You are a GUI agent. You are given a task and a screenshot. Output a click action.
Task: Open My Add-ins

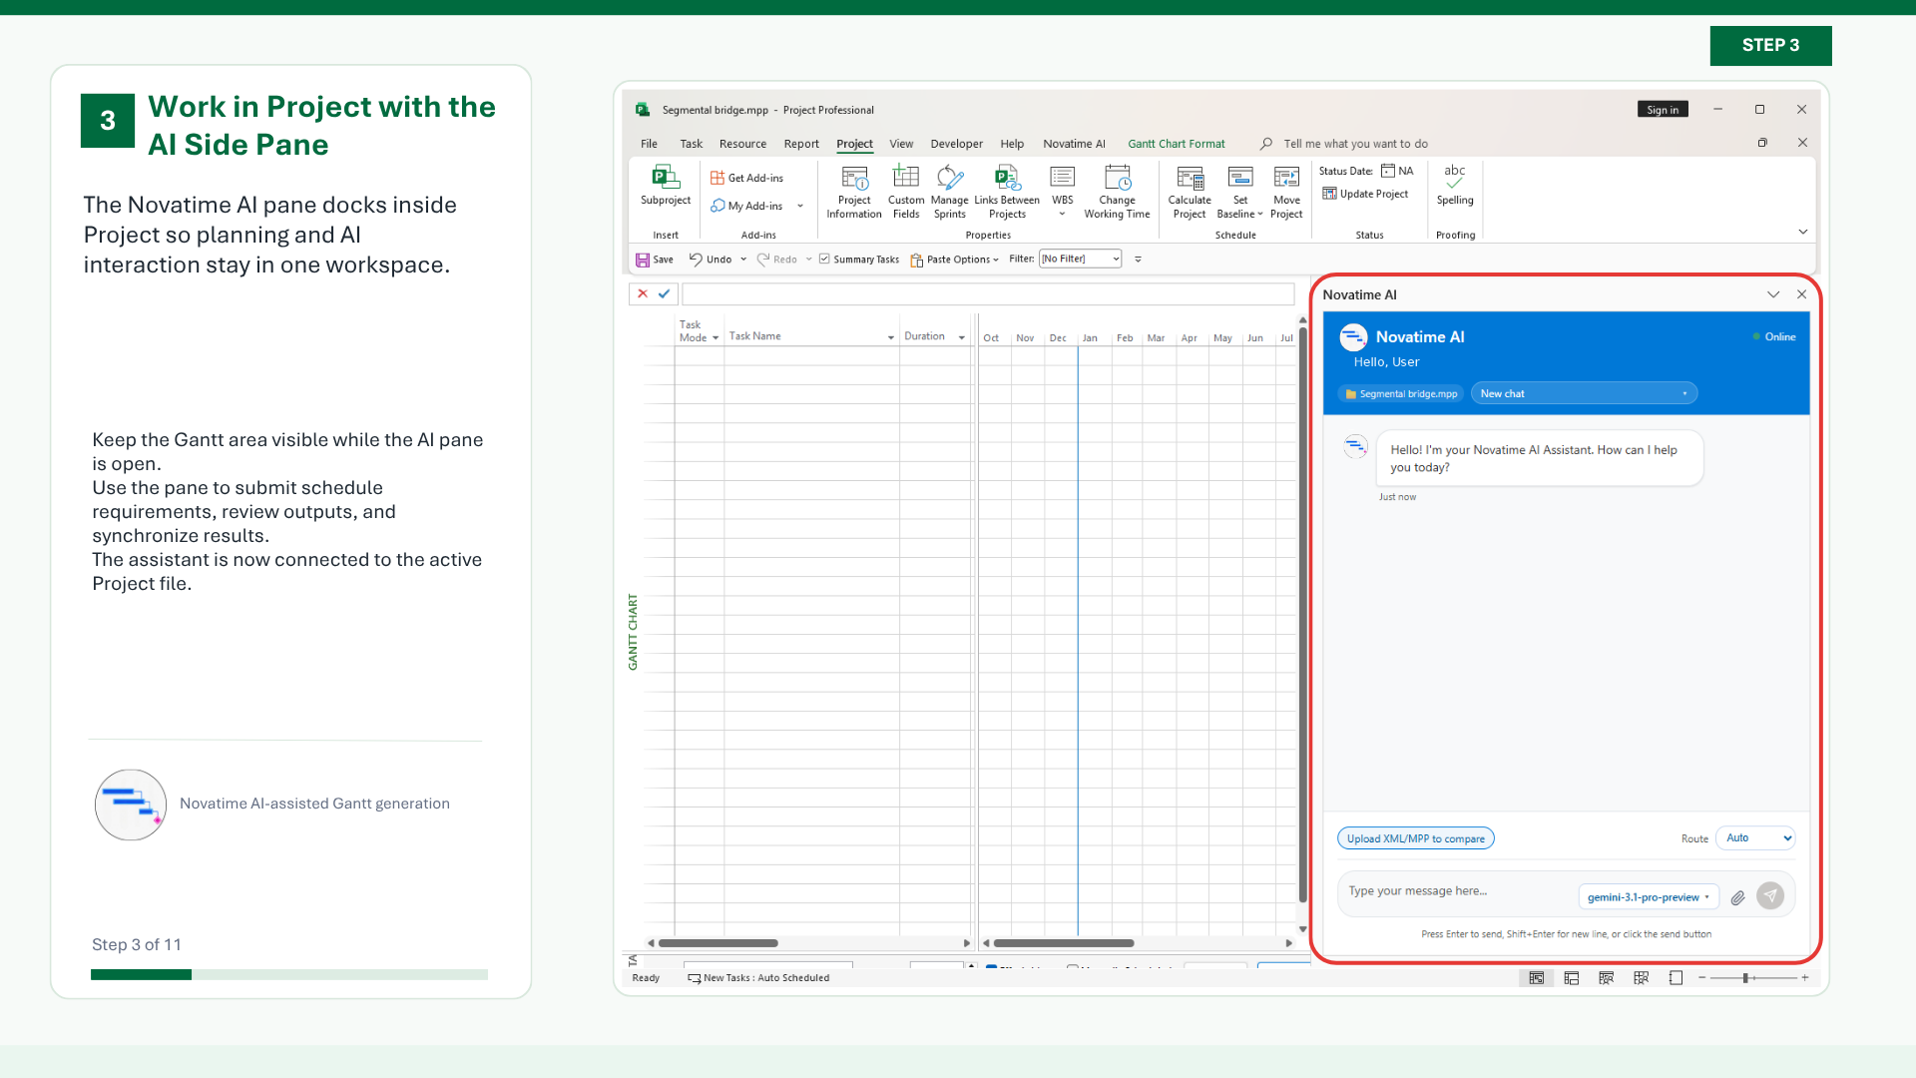[x=746, y=206]
